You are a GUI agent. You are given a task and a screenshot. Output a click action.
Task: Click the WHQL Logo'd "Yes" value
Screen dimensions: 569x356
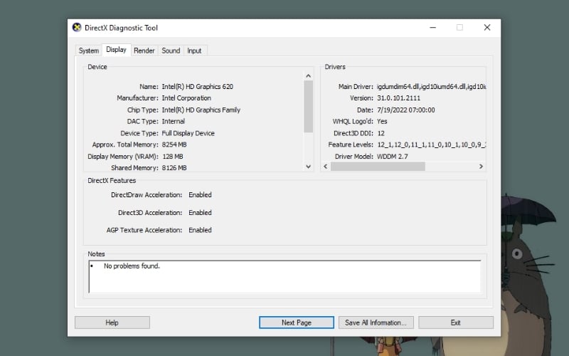tap(382, 121)
